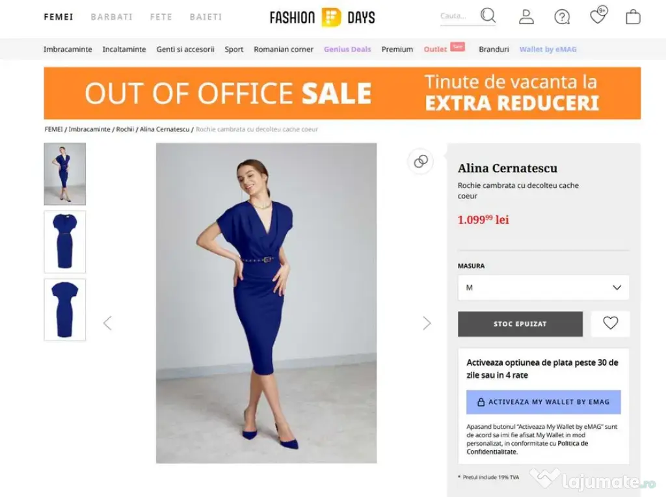Click the Activeaza My Wallet by eMAG button
Screen dimensions: 666x497
543,402
